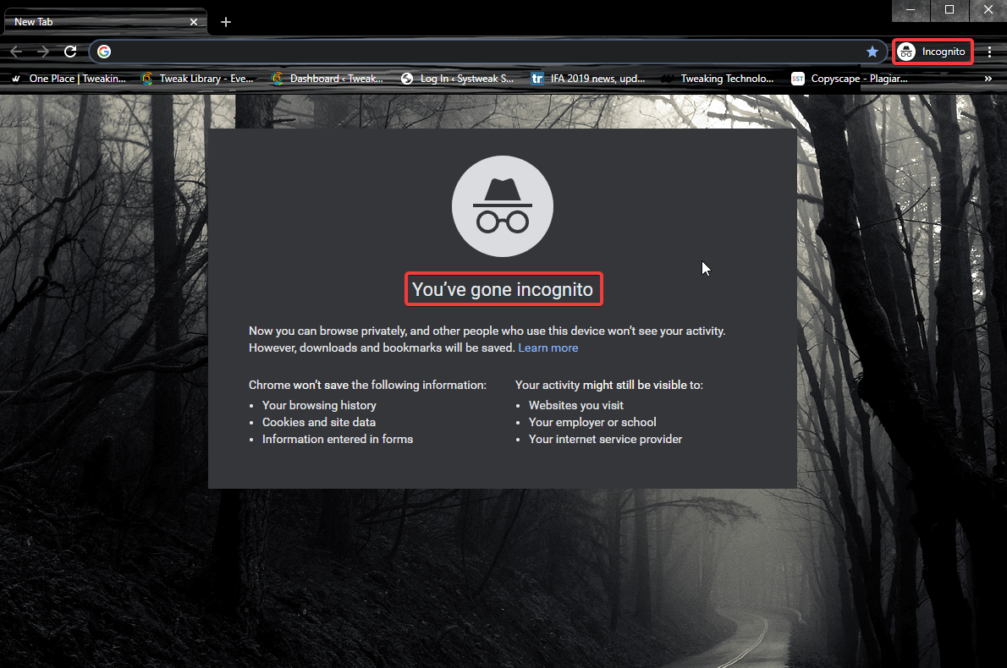Click the Systweak Log In bookmark icon
The height and width of the screenshot is (668, 1007).
coord(407,78)
